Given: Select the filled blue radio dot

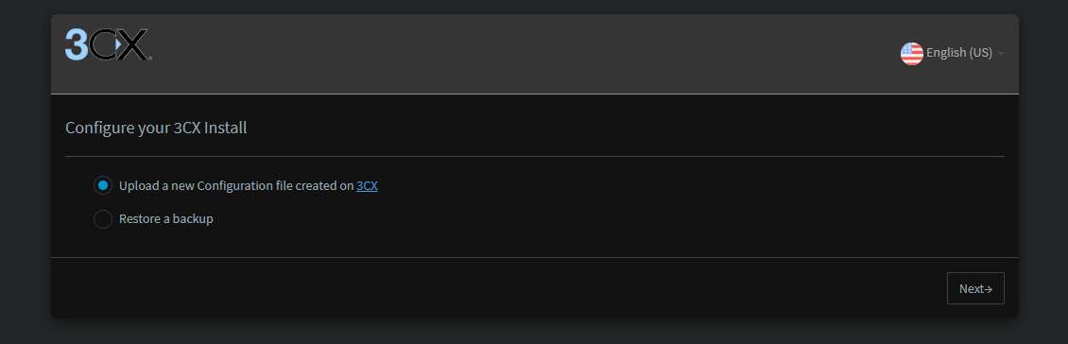Looking at the screenshot, I should (x=103, y=184).
